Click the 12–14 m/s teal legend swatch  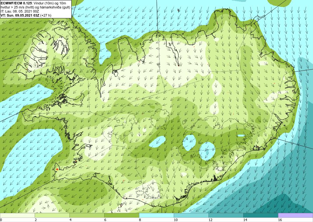point(226,215)
